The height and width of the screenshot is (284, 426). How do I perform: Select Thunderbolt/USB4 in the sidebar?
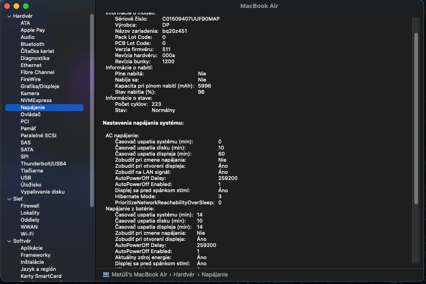click(x=43, y=164)
